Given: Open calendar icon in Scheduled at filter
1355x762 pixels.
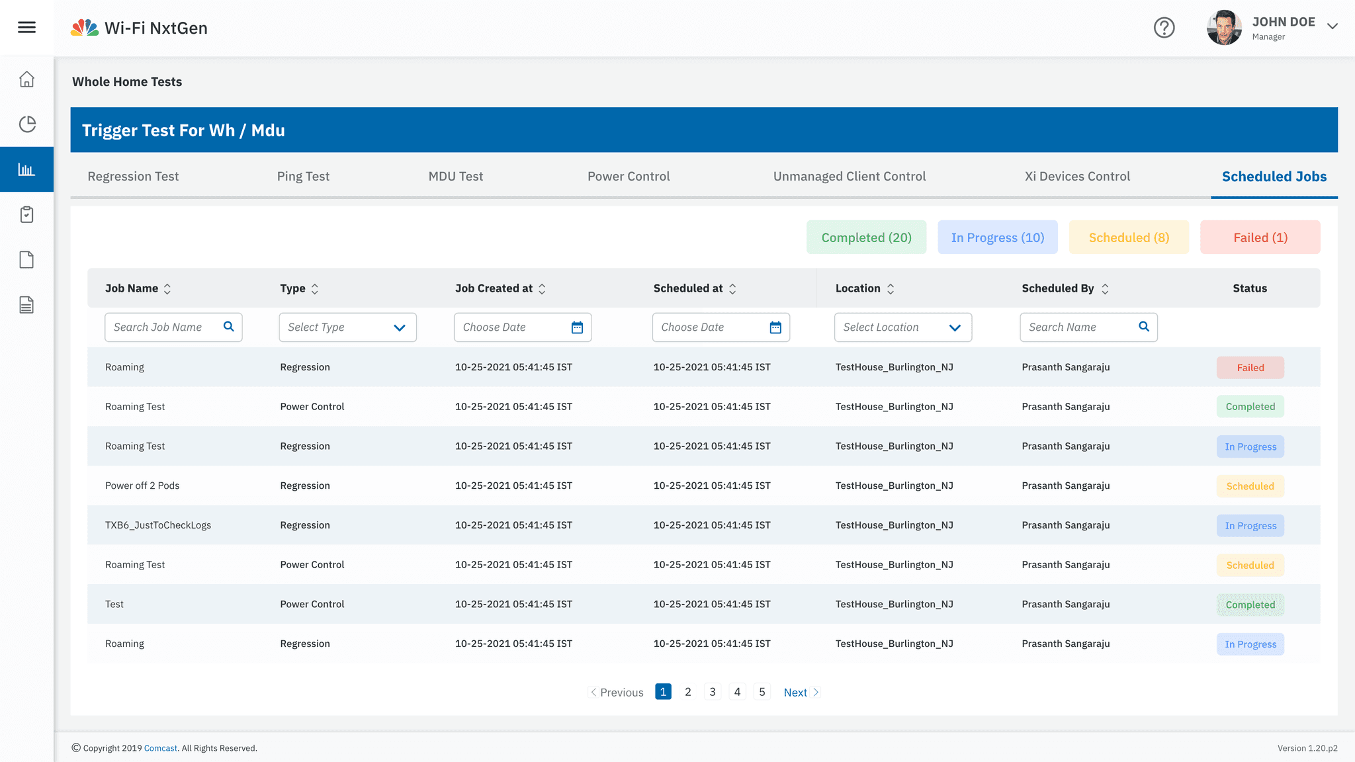Looking at the screenshot, I should click(775, 327).
